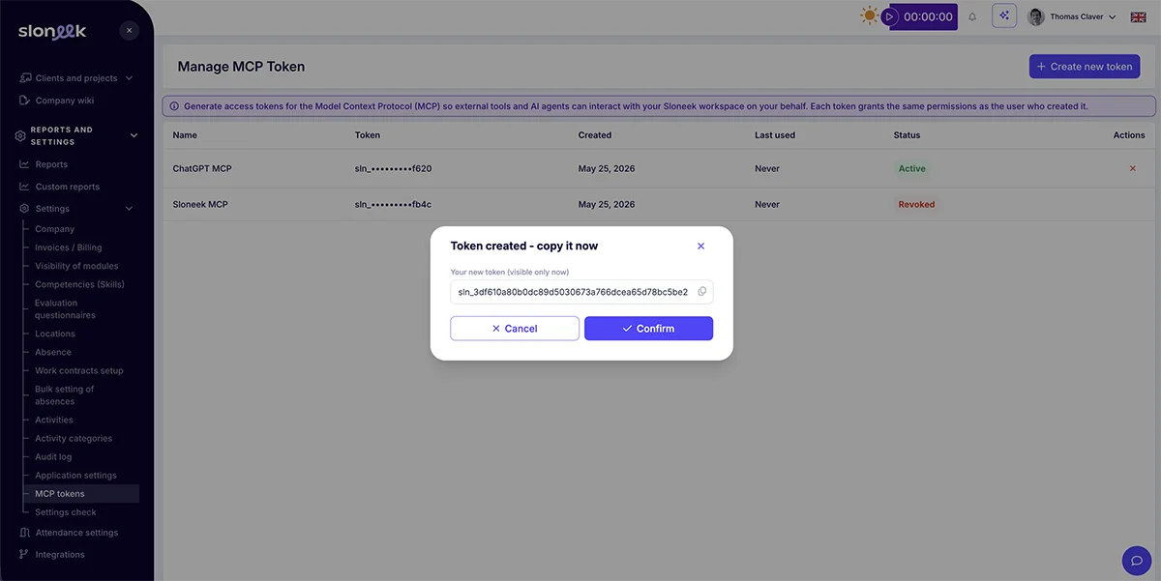The image size is (1161, 581).
Task: Open Audit log
Action: pos(53,456)
